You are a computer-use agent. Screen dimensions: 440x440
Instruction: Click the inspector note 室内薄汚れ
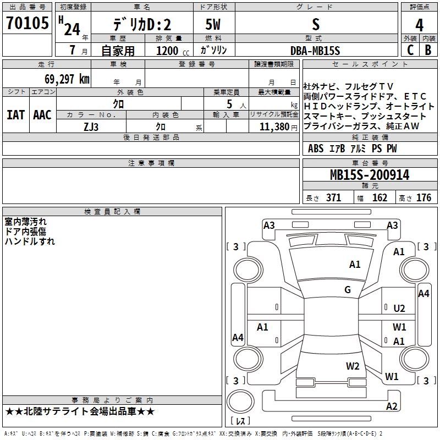coord(25,222)
